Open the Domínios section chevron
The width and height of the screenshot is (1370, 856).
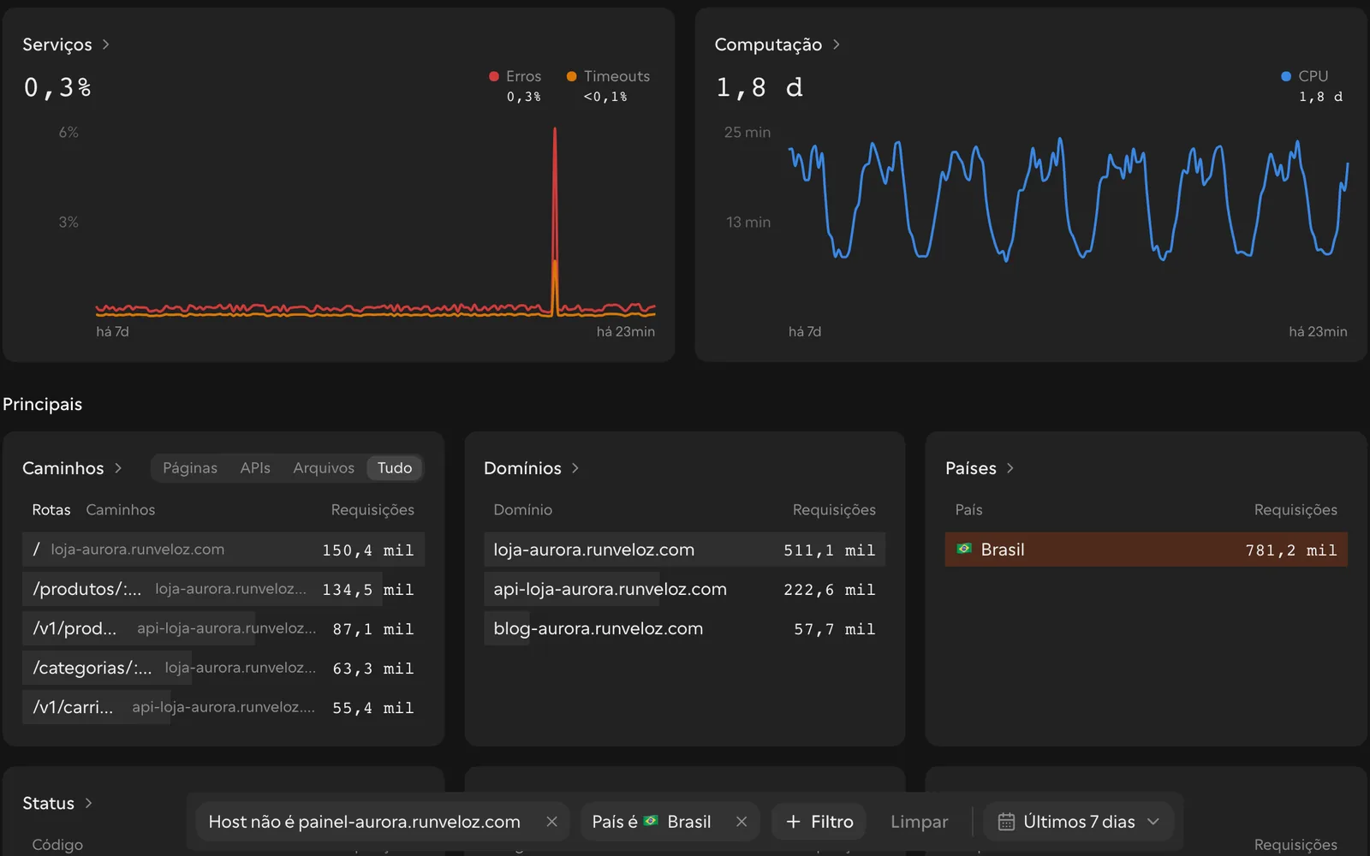(575, 468)
